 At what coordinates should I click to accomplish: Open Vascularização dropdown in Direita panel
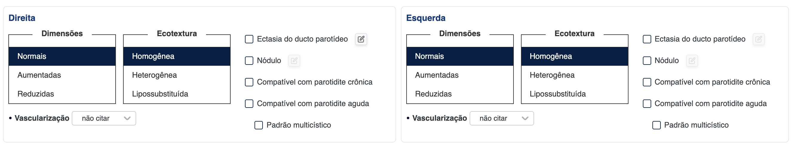[104, 118]
